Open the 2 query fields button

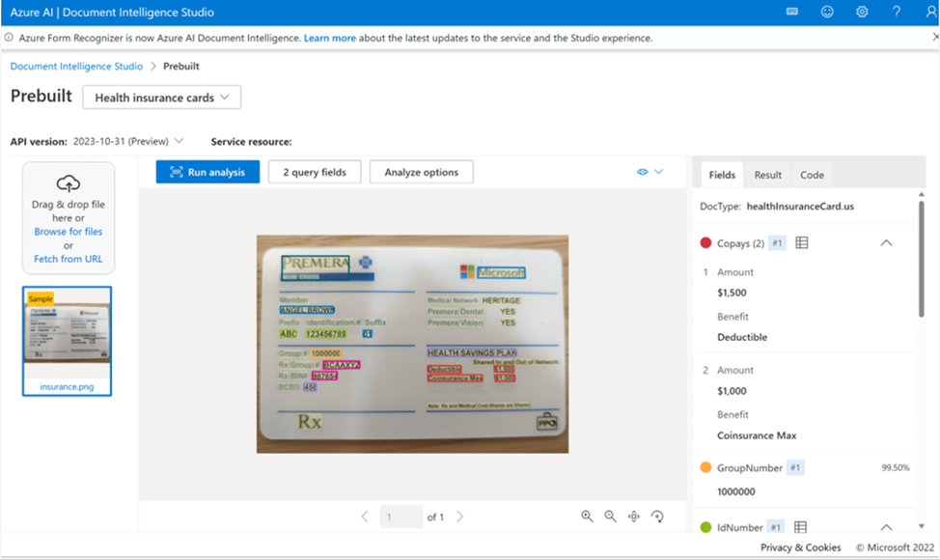point(315,172)
